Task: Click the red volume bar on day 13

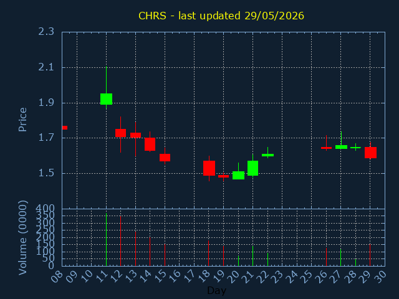Action: pos(136,249)
